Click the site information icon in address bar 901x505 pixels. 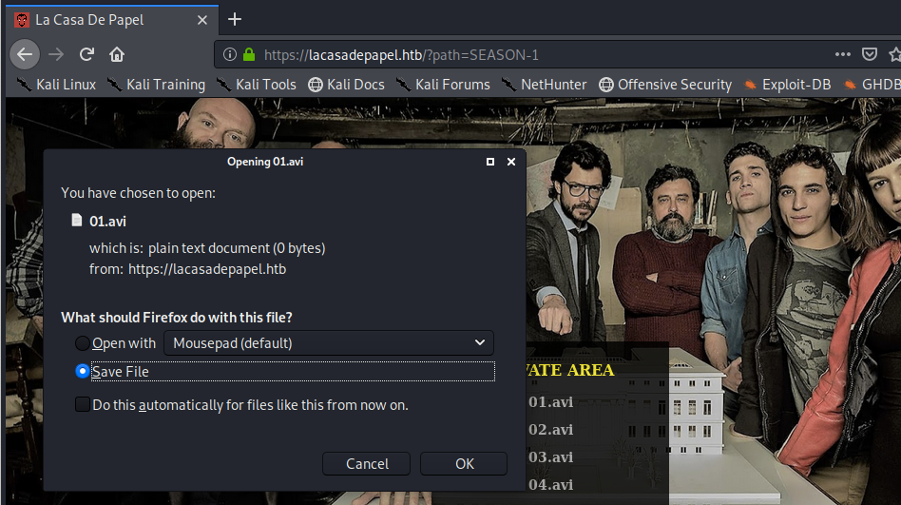click(x=230, y=54)
